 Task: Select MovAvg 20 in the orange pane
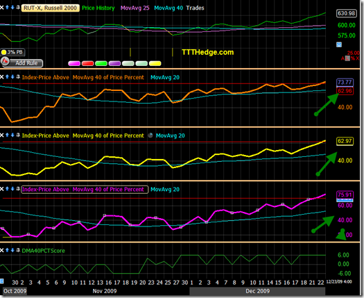click(165, 77)
